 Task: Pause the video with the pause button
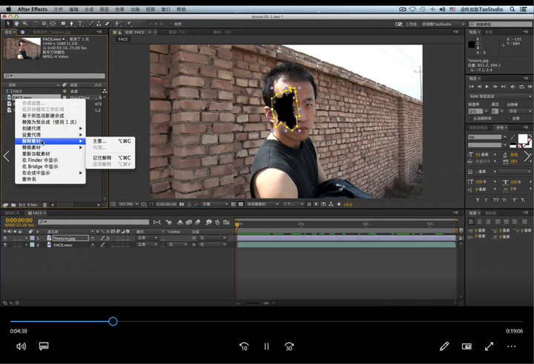266,347
